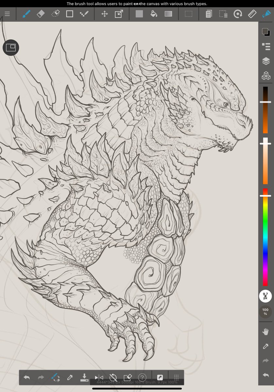This screenshot has height=392, width=274.
Task: Select the Hand pan tool in sidebar
Action: [x=265, y=332]
